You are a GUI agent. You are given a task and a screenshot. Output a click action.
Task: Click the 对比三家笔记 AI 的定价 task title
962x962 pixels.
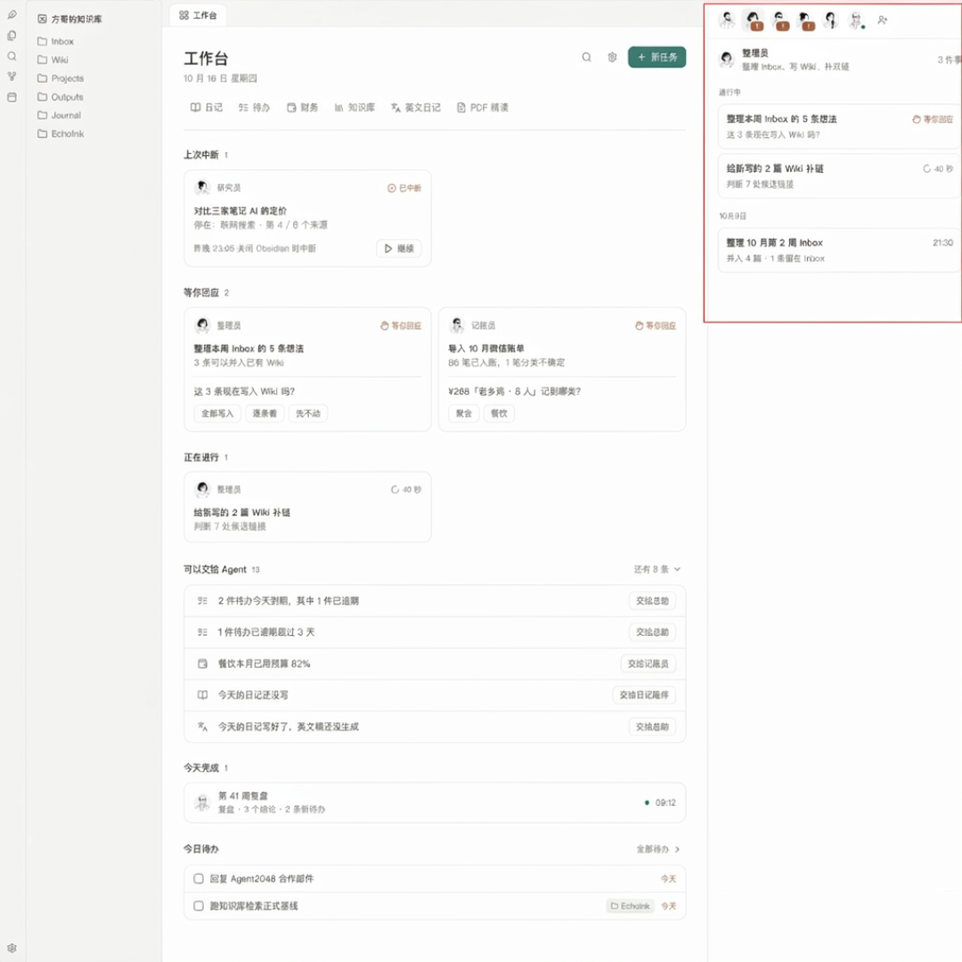[x=240, y=210]
